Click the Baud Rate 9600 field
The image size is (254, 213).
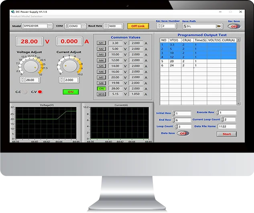115,26
